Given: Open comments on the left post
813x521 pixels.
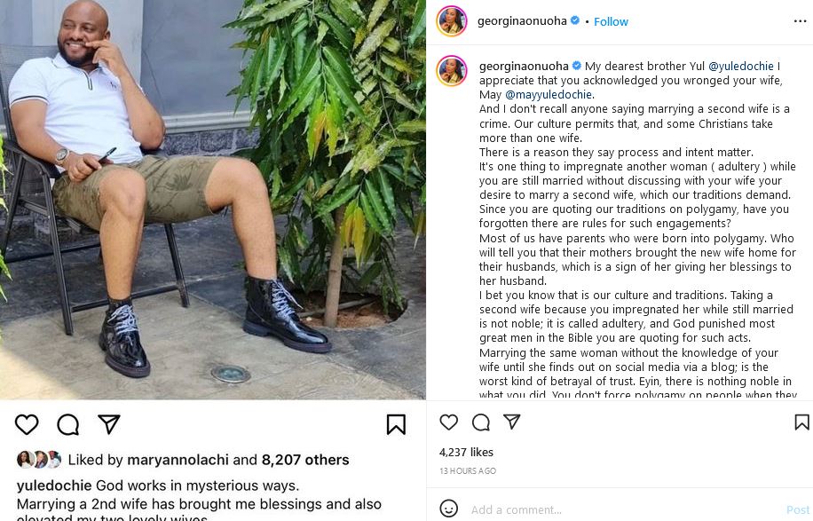Looking at the screenshot, I should [x=68, y=425].
